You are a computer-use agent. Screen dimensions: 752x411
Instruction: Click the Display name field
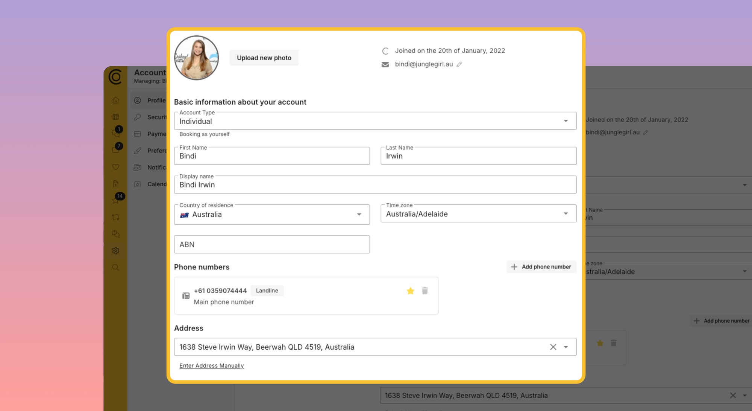(375, 185)
